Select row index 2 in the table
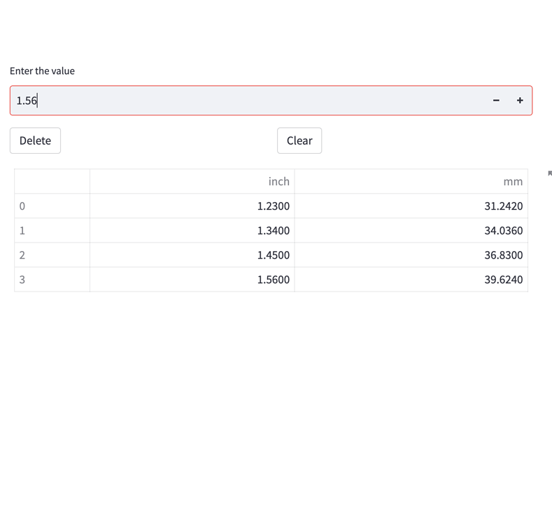 tap(52, 255)
